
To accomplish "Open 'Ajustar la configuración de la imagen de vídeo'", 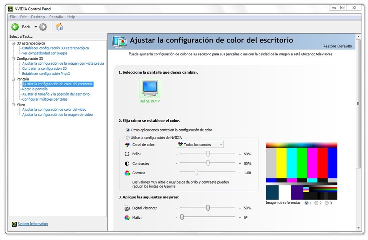I will pos(58,115).
